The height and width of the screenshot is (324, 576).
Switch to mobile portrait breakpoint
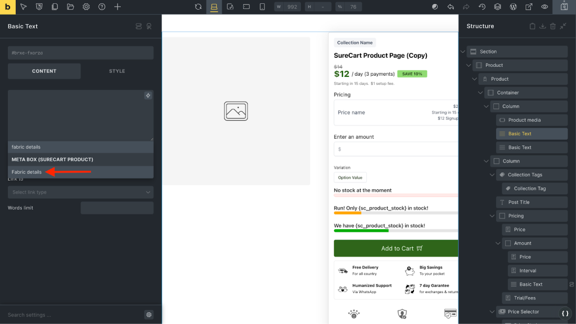click(262, 7)
